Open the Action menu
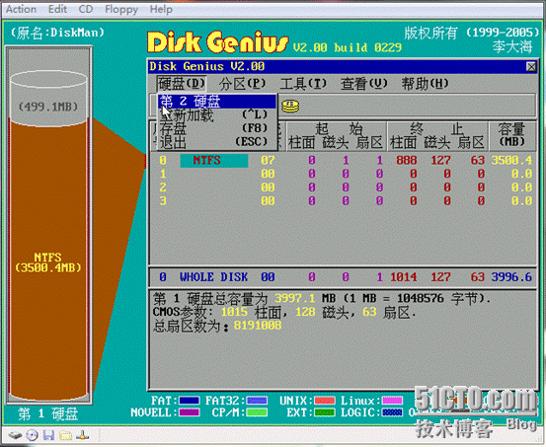This screenshot has width=546, height=447. click(x=22, y=9)
